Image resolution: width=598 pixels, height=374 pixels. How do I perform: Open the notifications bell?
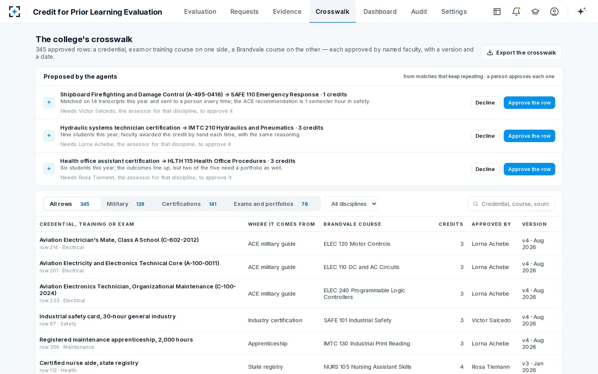coord(516,12)
